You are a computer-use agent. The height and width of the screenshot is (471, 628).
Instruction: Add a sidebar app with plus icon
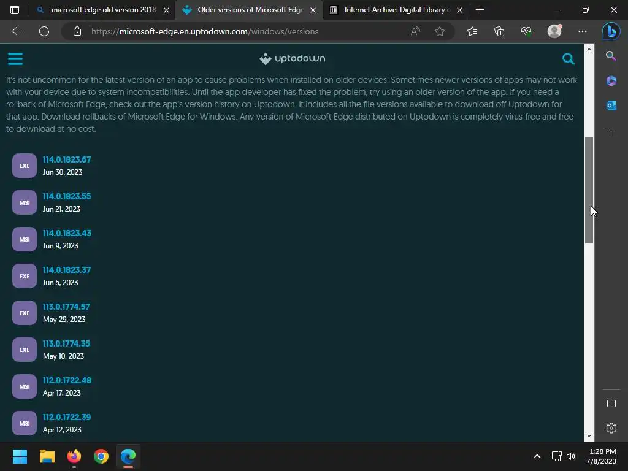pos(611,132)
